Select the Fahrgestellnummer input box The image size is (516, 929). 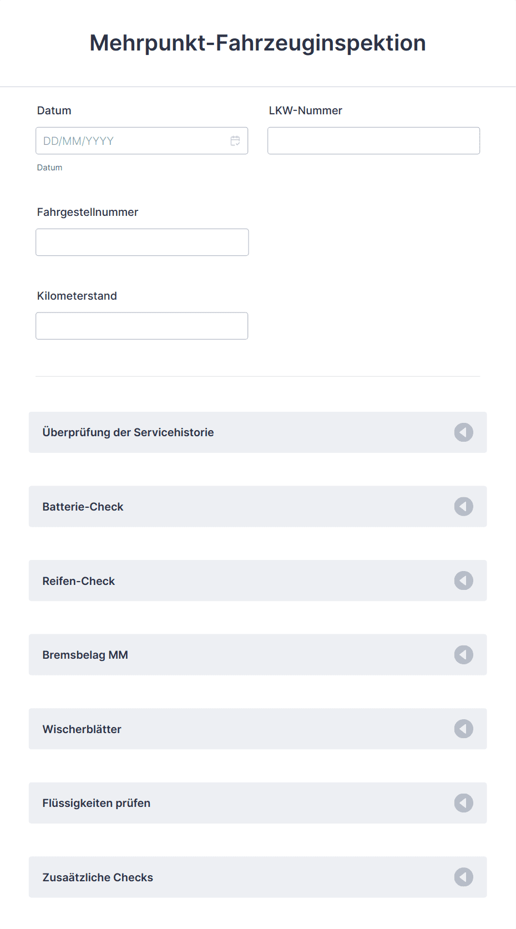tap(142, 243)
